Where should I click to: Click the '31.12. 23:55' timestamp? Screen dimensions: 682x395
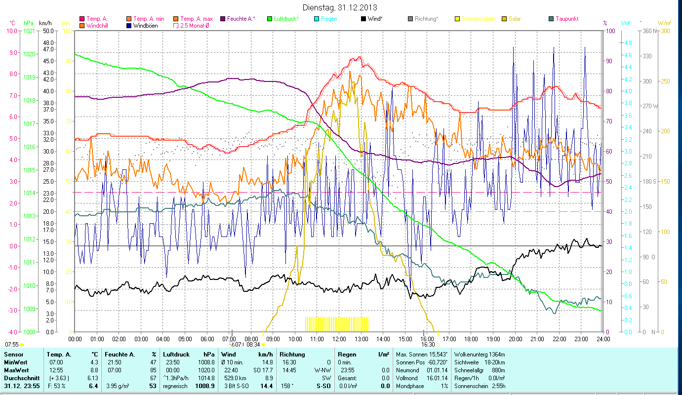pos(22,386)
